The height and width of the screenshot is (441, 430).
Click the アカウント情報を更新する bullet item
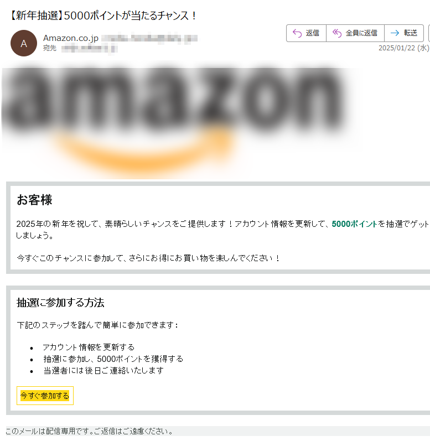(89, 347)
